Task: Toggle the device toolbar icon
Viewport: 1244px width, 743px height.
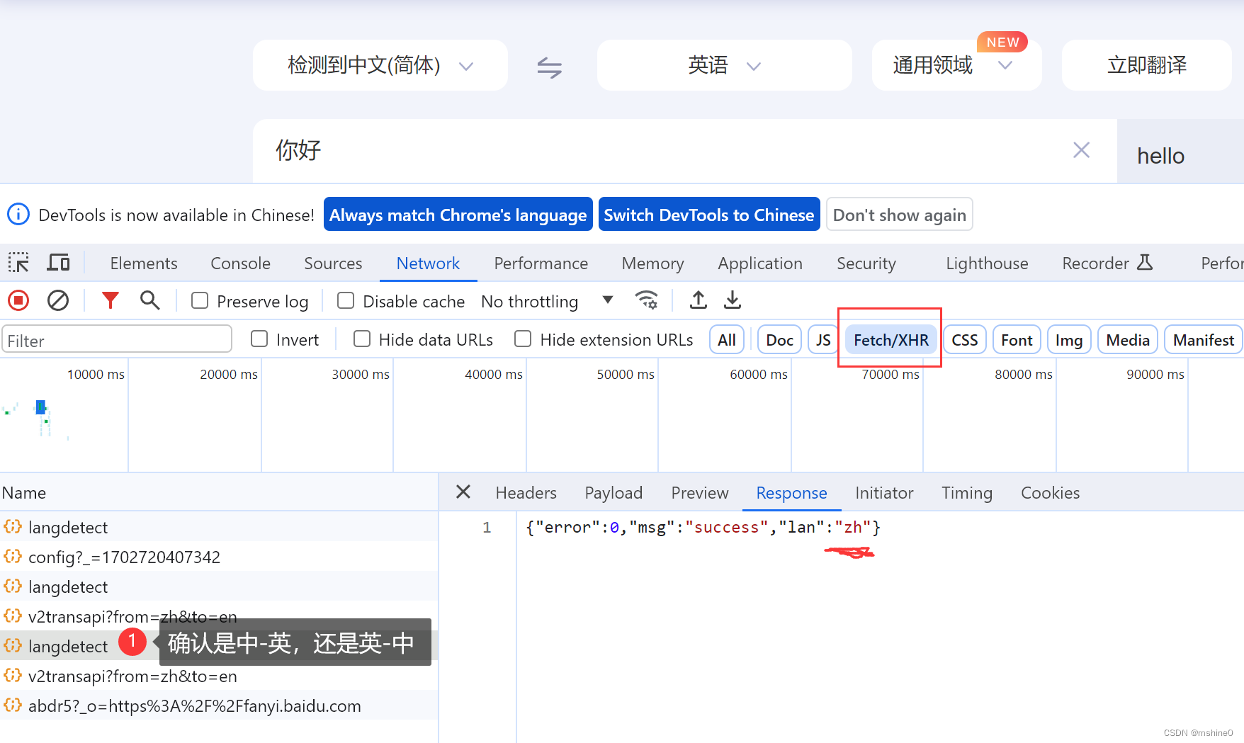Action: [58, 263]
